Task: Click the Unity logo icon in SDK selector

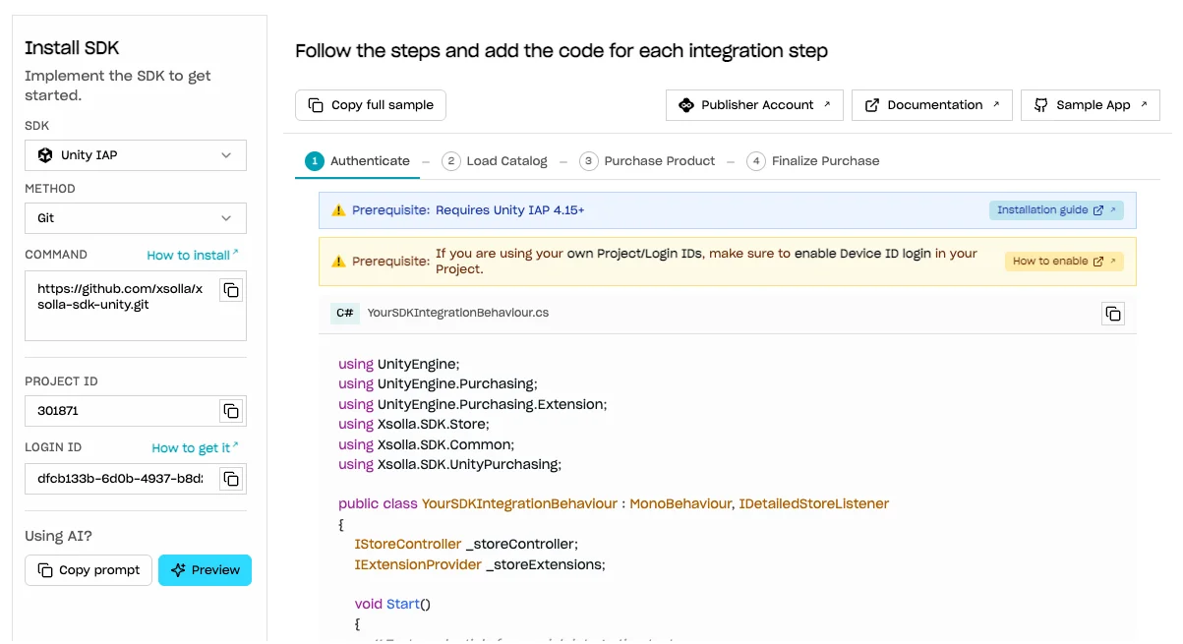Action: pyautogui.click(x=45, y=155)
